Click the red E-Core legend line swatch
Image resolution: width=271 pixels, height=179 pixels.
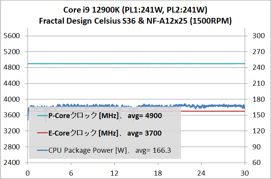(x=42, y=133)
